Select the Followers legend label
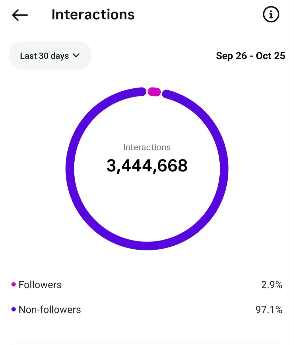This screenshot has width=294, height=345. [40, 285]
